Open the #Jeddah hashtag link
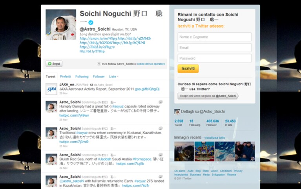301x189 pixels. tap(105, 159)
